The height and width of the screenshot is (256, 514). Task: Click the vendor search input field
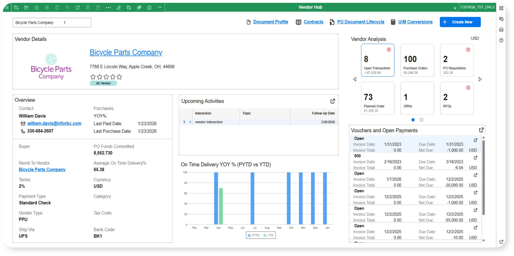coord(52,22)
